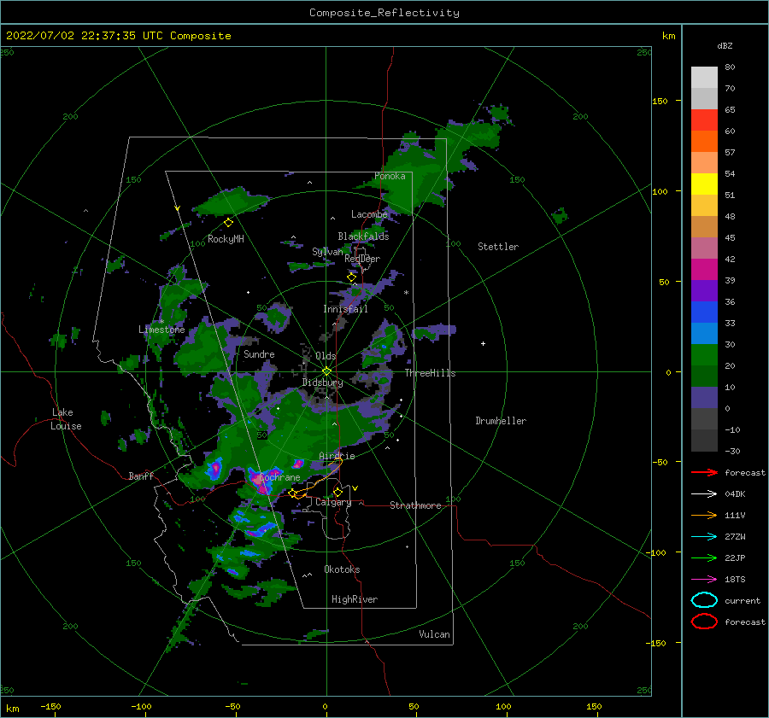Click the Okotoks town label
Viewport: 769px width, 718px height.
342,569
